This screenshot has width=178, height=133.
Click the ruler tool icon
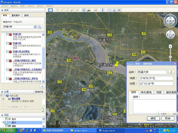[103, 10]
